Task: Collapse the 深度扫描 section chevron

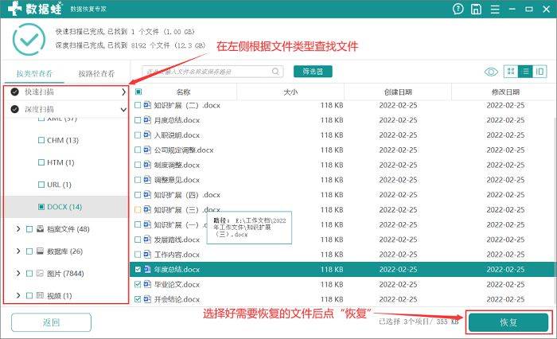Action: coord(123,108)
